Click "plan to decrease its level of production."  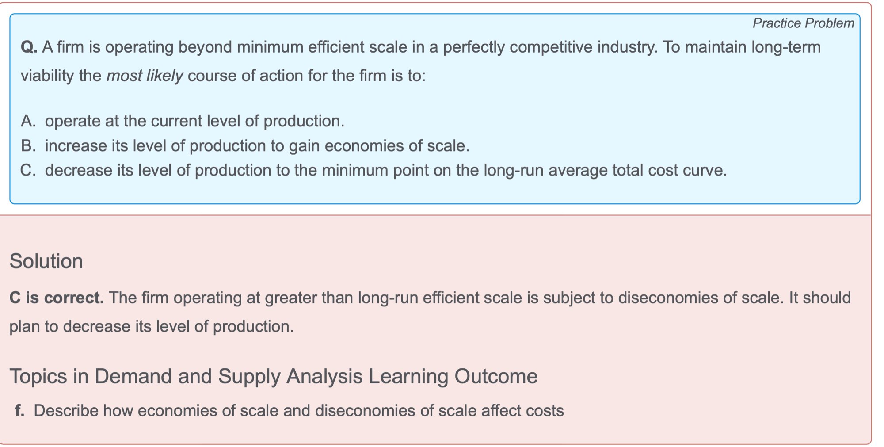pos(152,327)
